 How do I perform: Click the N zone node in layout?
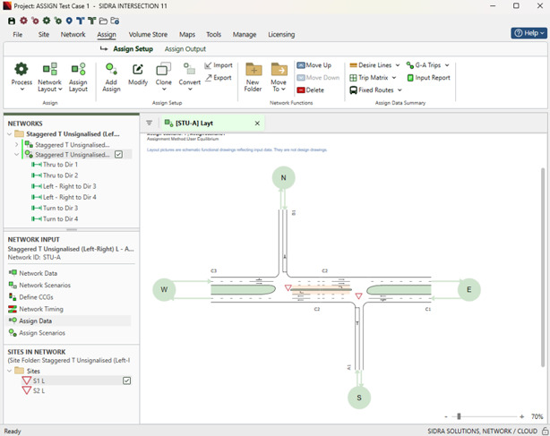pyautogui.click(x=283, y=177)
